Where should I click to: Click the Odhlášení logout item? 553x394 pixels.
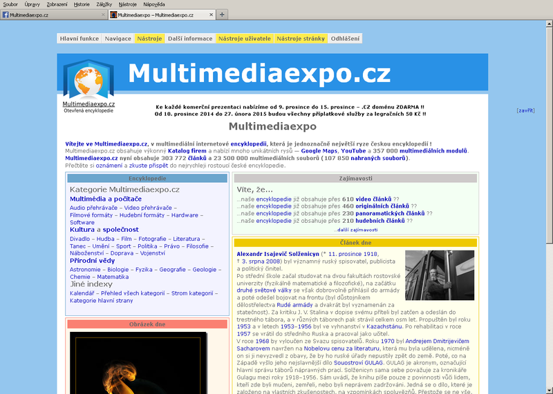coord(345,39)
